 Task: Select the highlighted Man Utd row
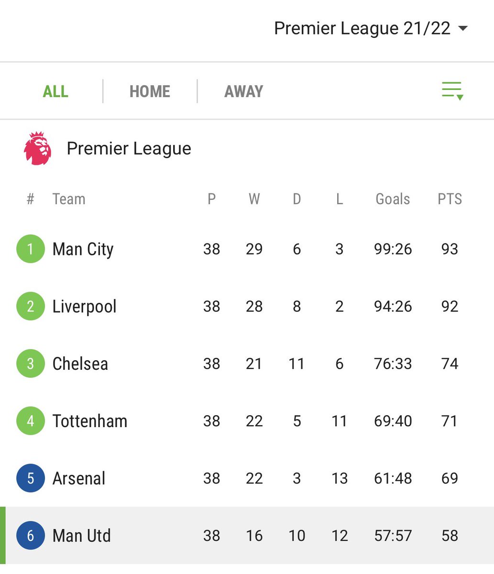tap(247, 536)
